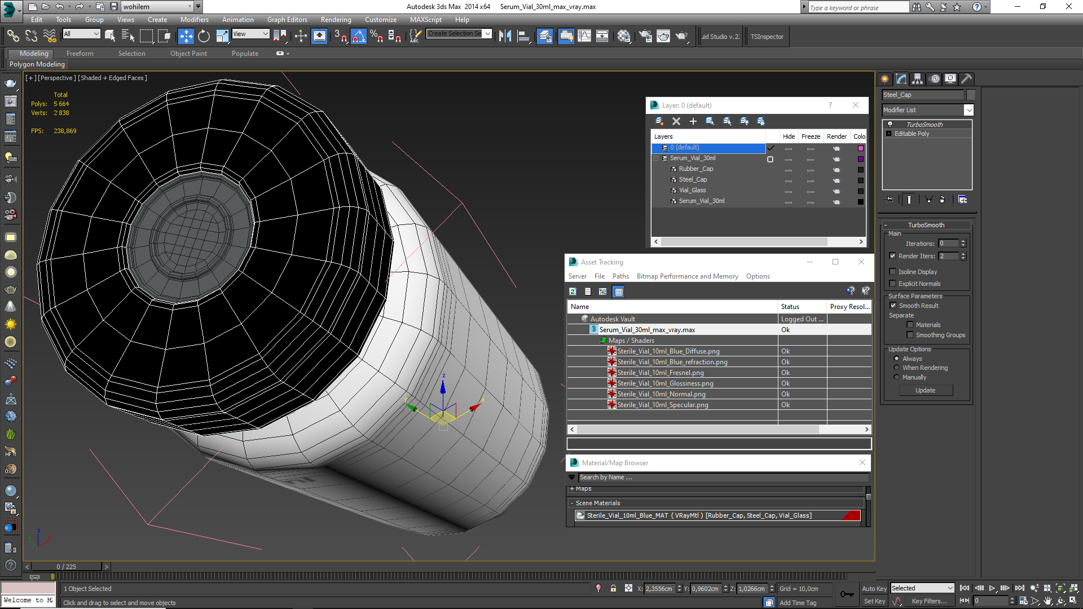Toggle the Percent Snap icon
The width and height of the screenshot is (1083, 609).
pos(377,36)
